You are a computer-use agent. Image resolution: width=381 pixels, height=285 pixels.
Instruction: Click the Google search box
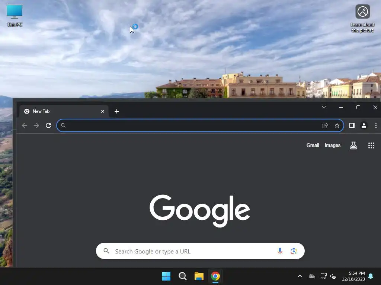(x=200, y=251)
